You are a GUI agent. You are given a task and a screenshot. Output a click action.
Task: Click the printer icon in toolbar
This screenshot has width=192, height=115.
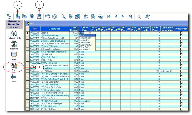pos(100,17)
